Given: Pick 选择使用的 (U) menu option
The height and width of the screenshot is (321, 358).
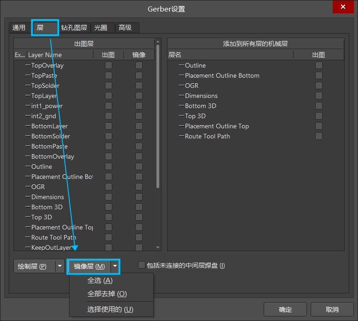Looking at the screenshot, I should [x=110, y=310].
